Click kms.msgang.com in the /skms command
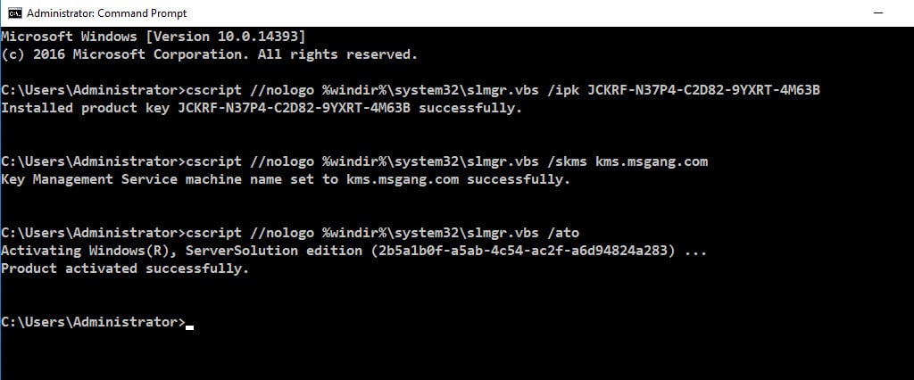The image size is (914, 380). coord(651,161)
